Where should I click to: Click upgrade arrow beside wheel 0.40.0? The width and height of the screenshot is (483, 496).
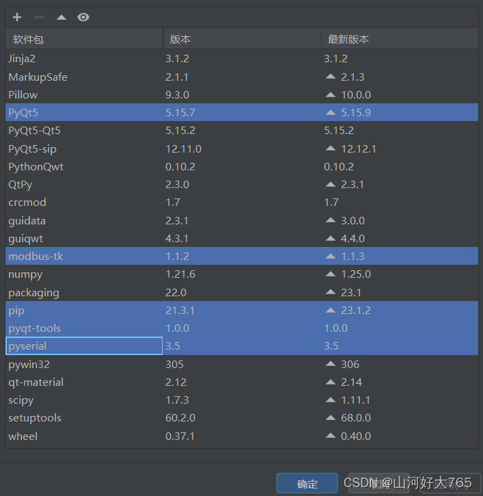[x=331, y=436]
